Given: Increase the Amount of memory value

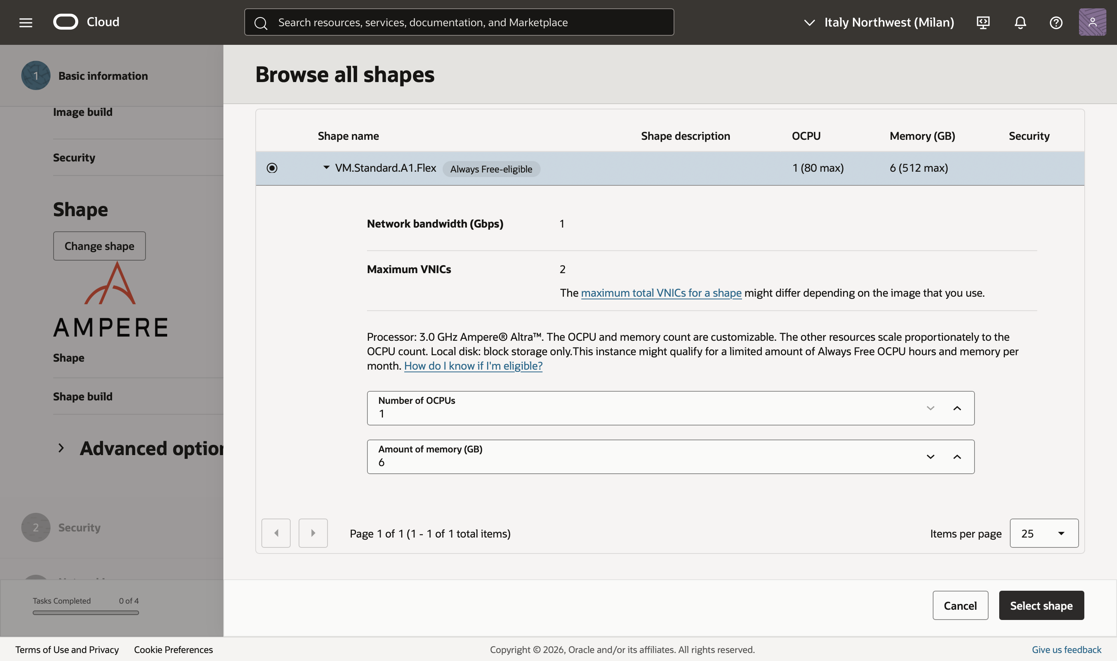Looking at the screenshot, I should tap(957, 457).
